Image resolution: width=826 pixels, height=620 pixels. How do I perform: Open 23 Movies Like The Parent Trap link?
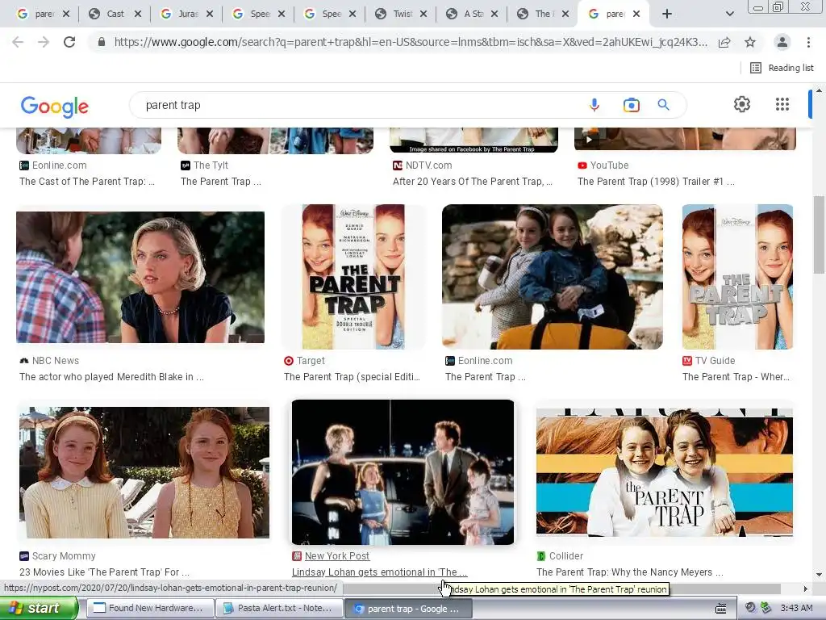click(104, 572)
